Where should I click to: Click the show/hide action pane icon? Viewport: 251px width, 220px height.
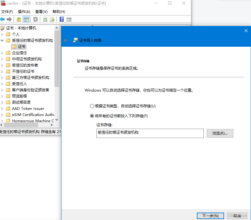coord(69,19)
